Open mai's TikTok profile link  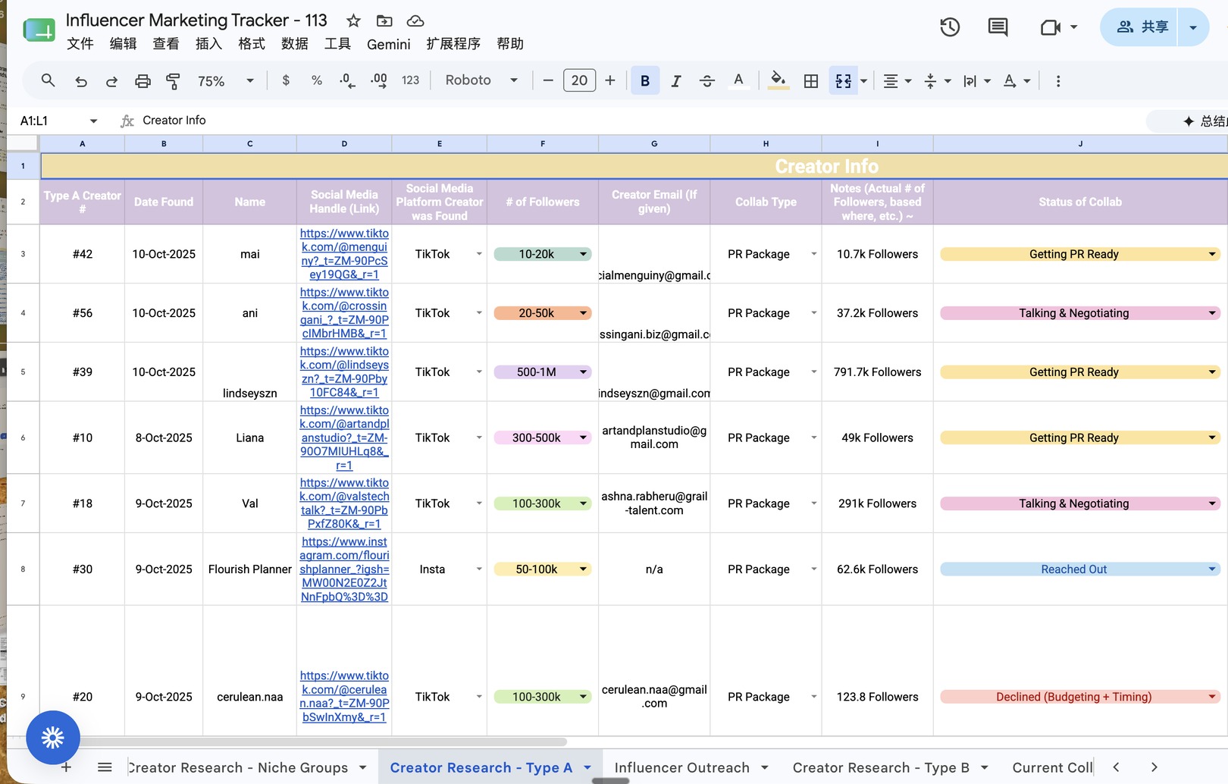[x=344, y=254]
